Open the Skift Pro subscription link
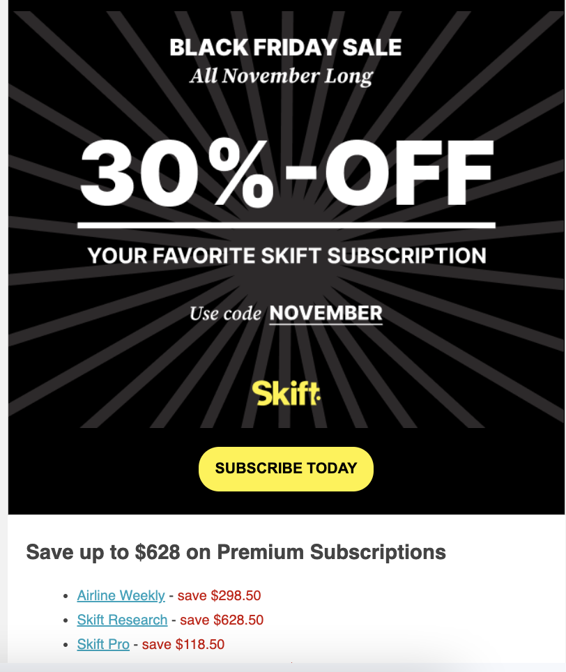566x672 pixels. pyautogui.click(x=103, y=644)
